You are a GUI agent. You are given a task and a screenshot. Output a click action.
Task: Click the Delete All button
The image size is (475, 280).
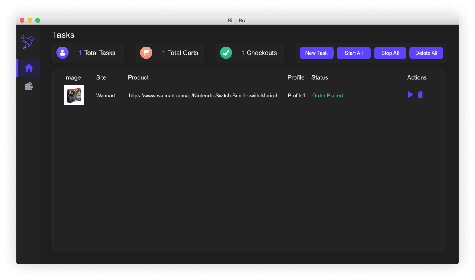point(426,53)
